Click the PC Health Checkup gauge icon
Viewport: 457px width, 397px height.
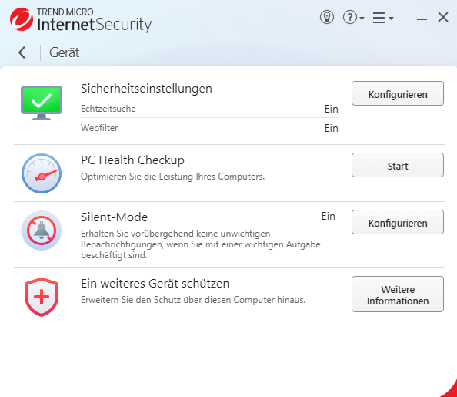42,173
